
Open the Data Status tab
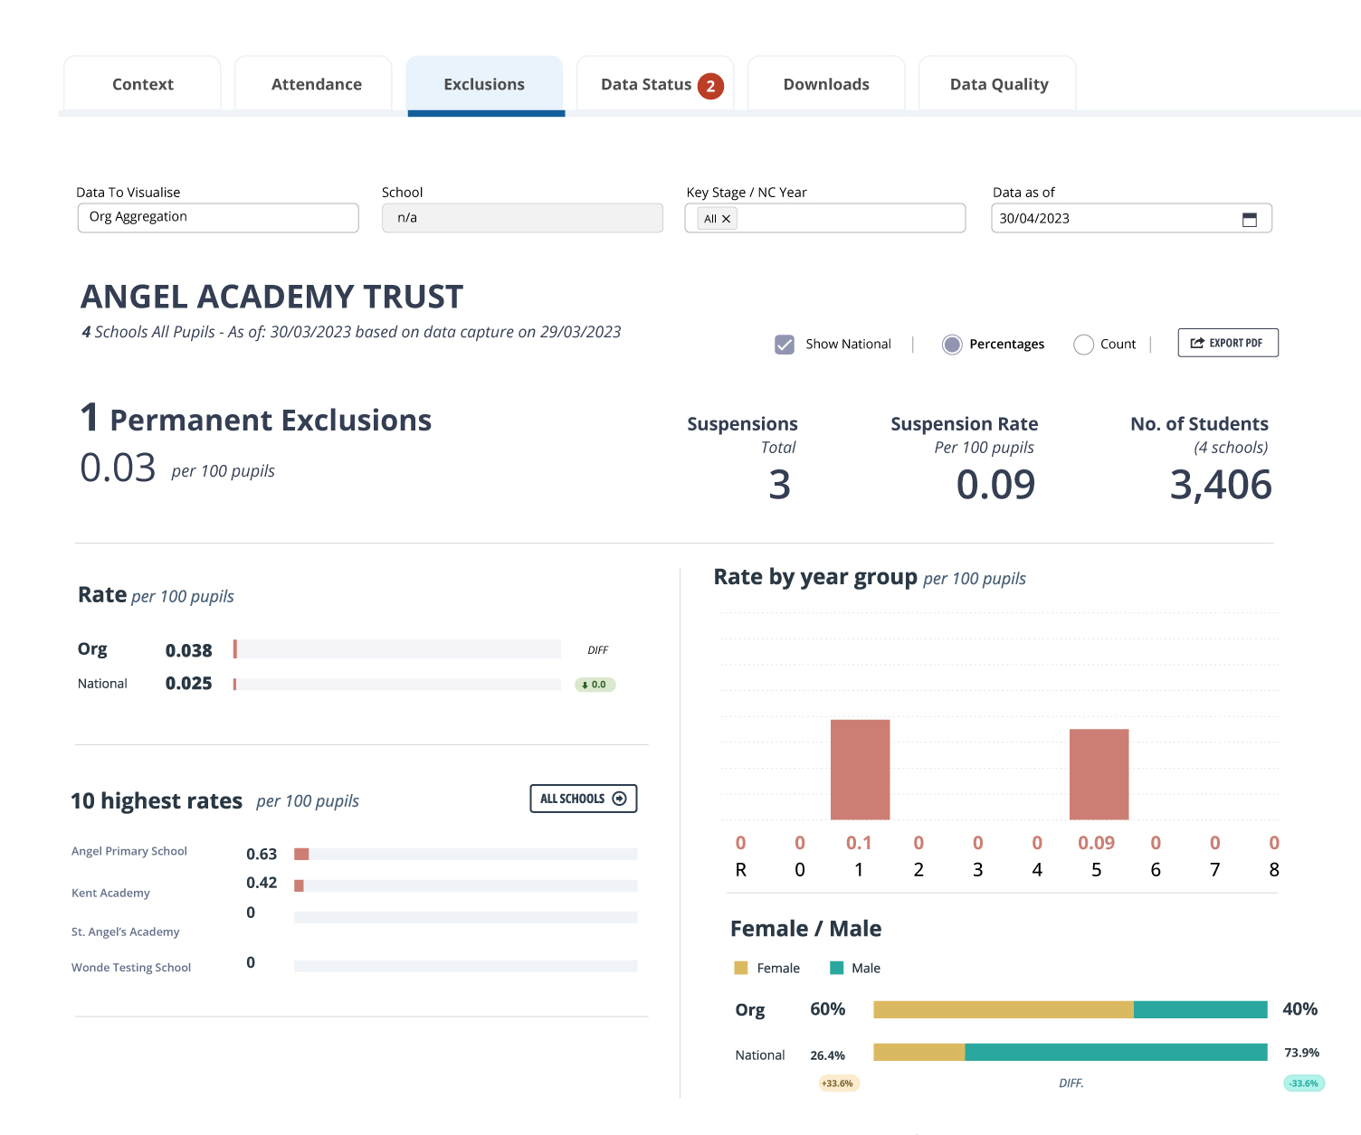pyautogui.click(x=655, y=84)
